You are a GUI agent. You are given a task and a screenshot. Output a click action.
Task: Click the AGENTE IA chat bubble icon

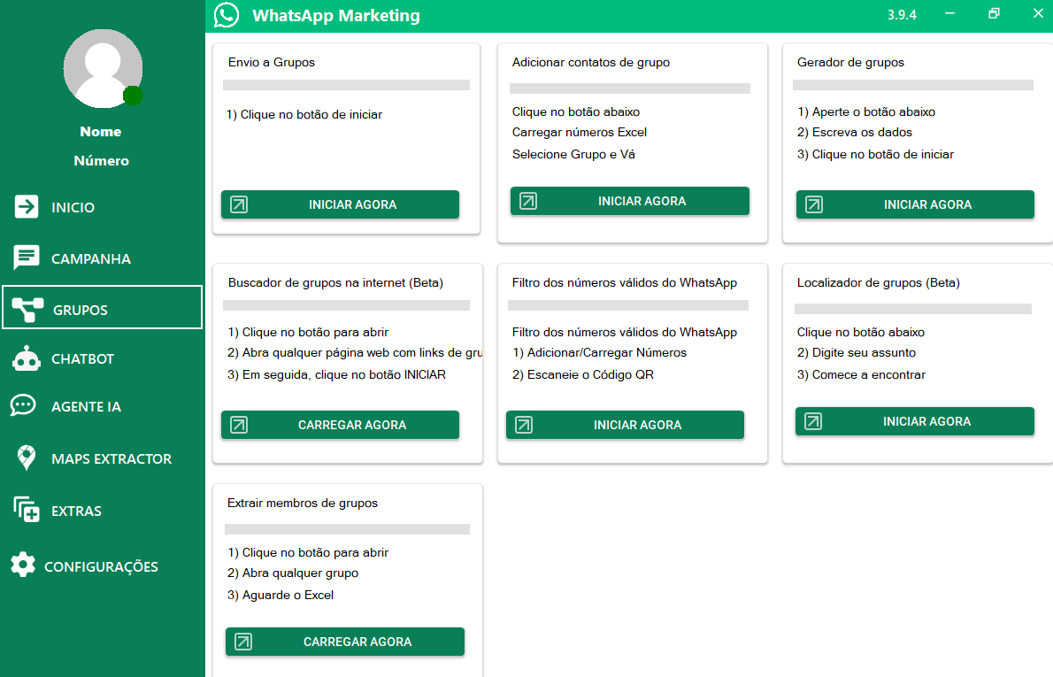coord(23,405)
